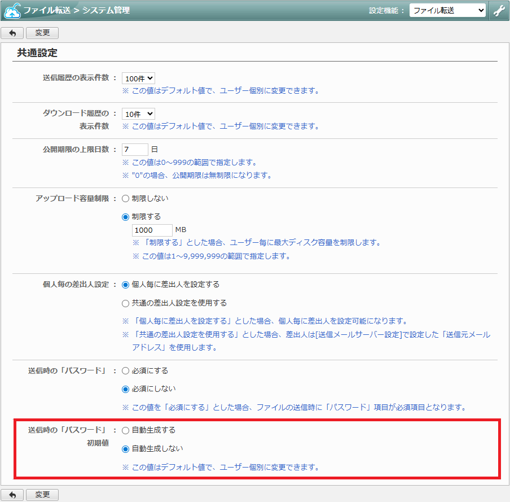
Task: Click the 公開期限の上限日数 input field
Action: point(135,150)
